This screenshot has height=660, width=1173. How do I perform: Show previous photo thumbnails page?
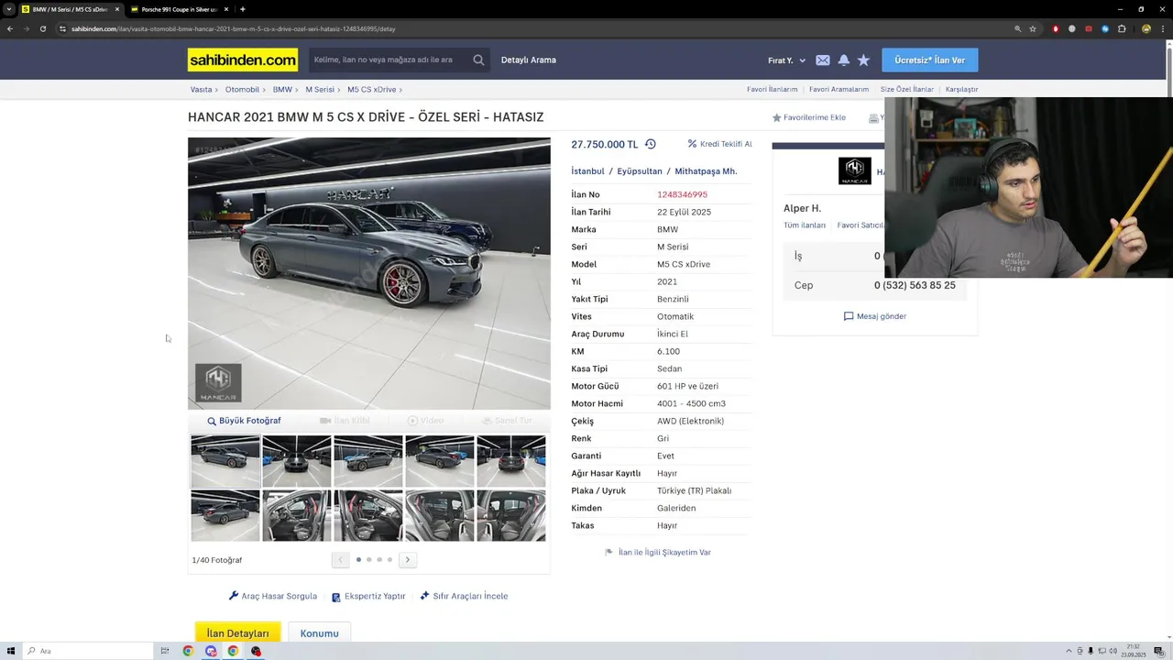tap(340, 559)
